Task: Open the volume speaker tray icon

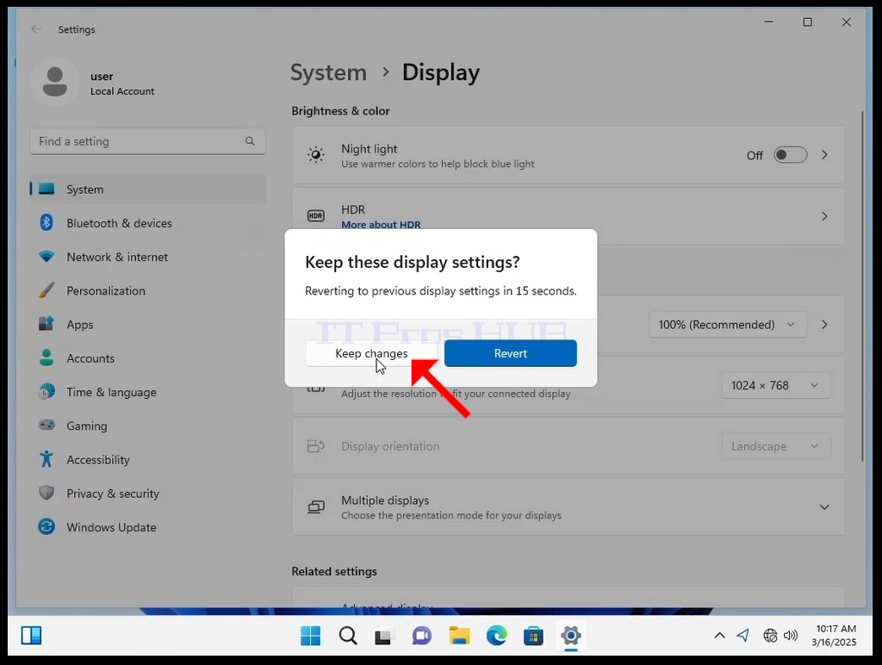Action: pyautogui.click(x=791, y=636)
